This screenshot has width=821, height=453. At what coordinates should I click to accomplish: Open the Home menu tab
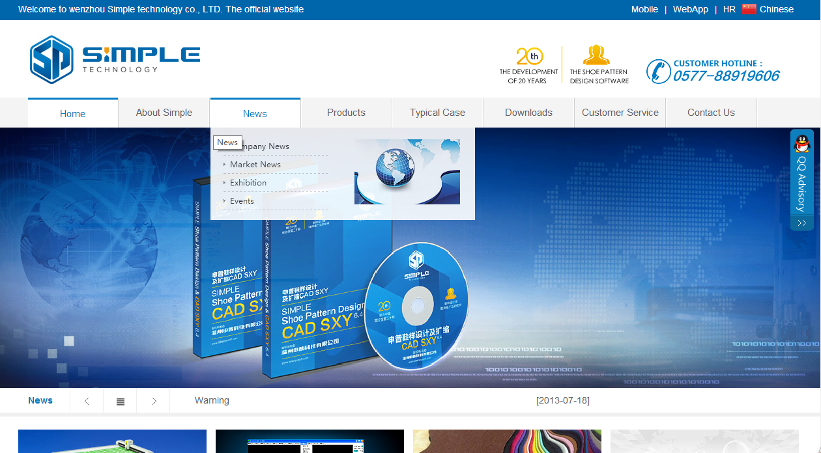coord(73,113)
